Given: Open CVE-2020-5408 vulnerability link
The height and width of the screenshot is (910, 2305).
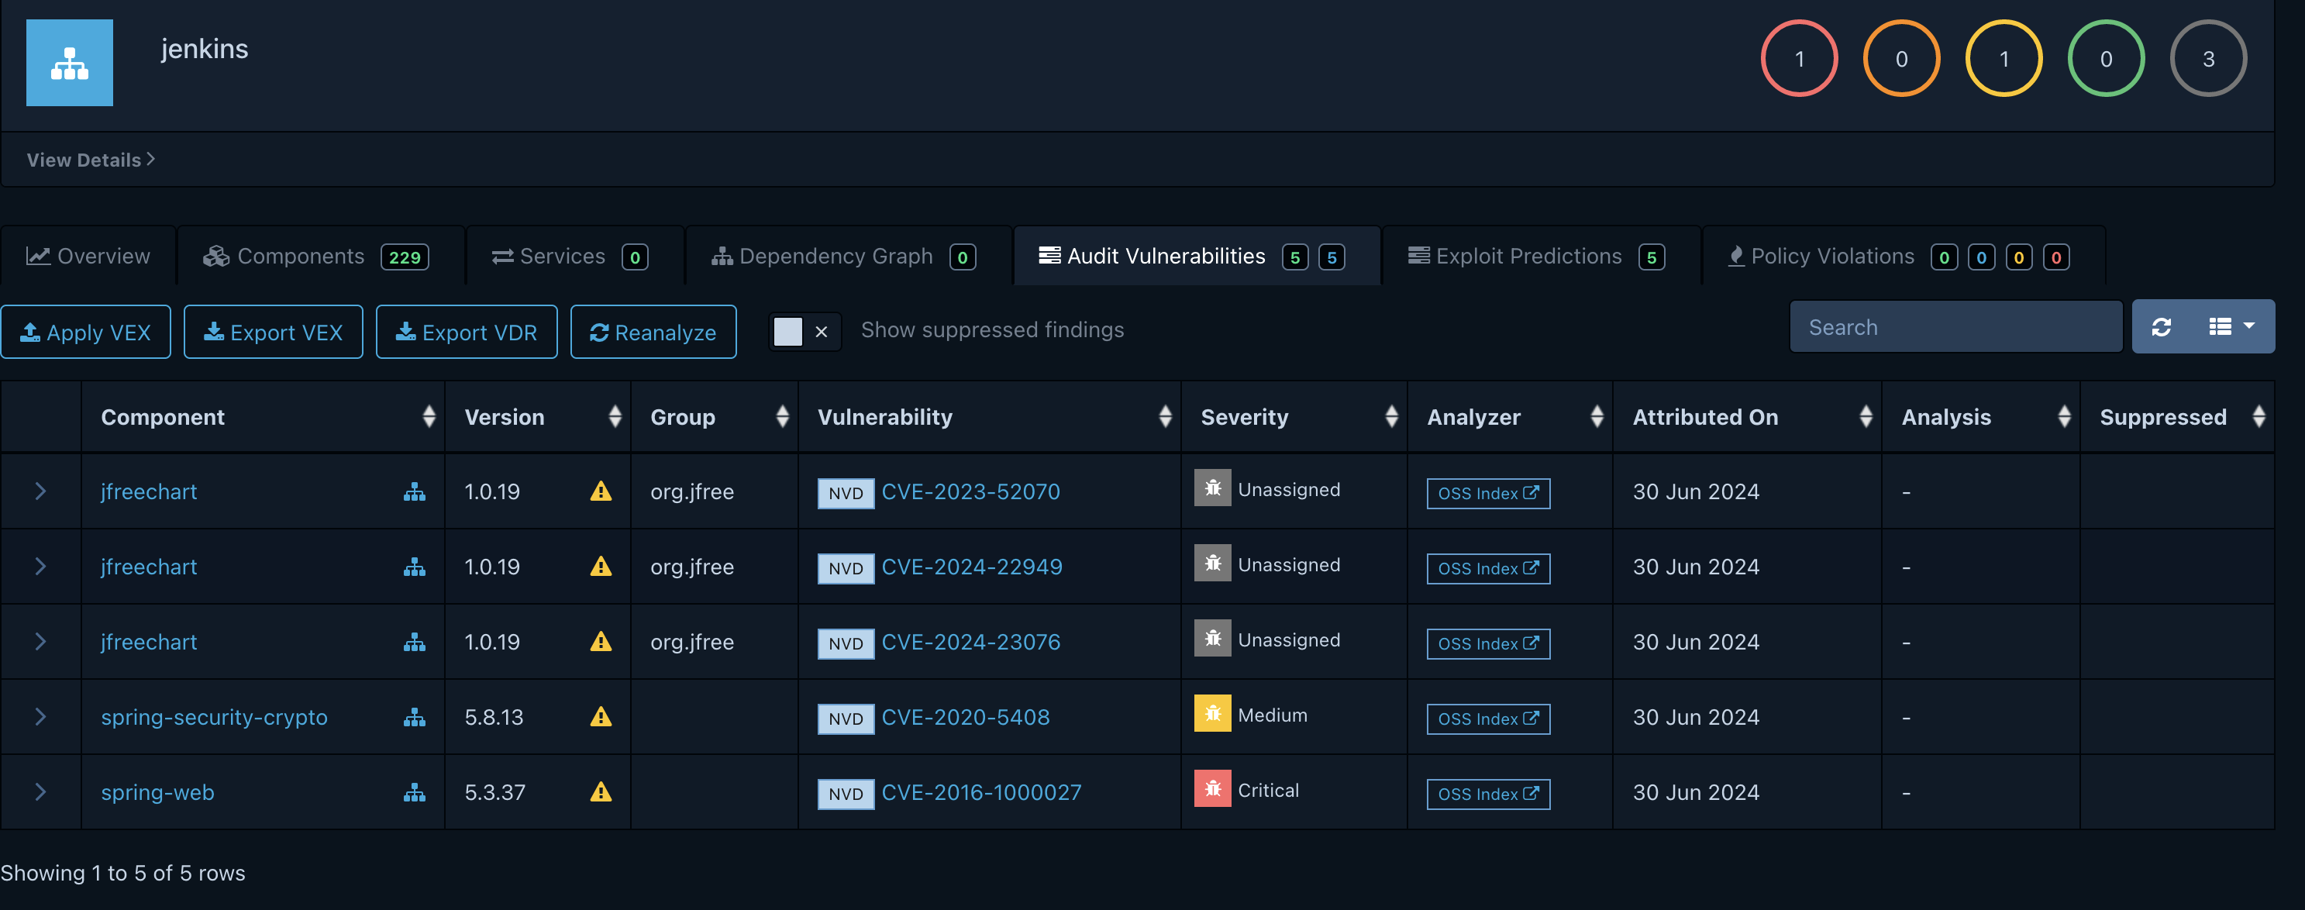Looking at the screenshot, I should click(966, 718).
